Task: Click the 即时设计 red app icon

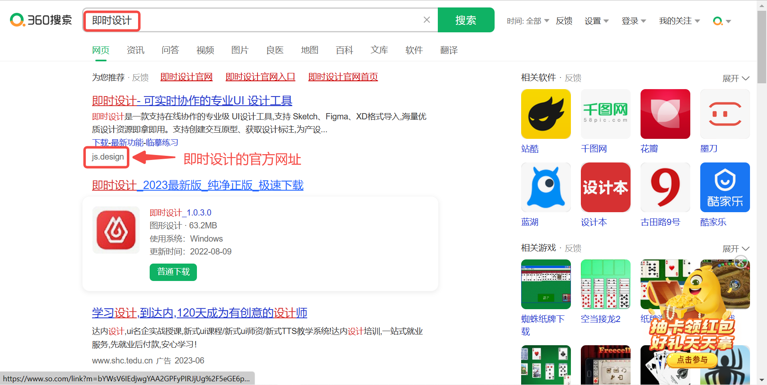Action: tap(116, 230)
